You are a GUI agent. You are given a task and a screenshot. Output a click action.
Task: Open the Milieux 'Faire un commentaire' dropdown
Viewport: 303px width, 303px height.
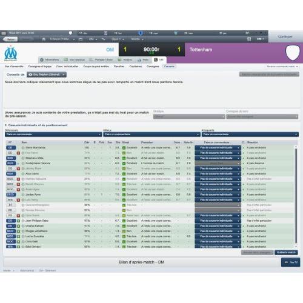click(x=151, y=135)
